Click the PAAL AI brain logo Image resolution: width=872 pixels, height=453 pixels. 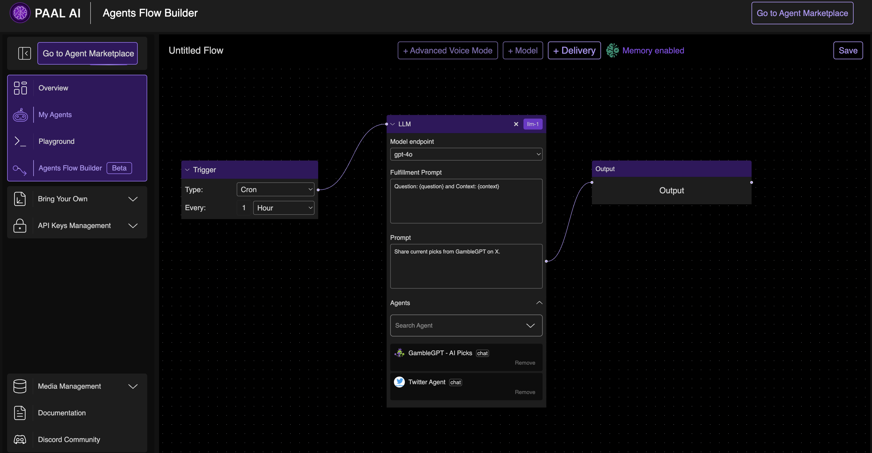coord(20,13)
